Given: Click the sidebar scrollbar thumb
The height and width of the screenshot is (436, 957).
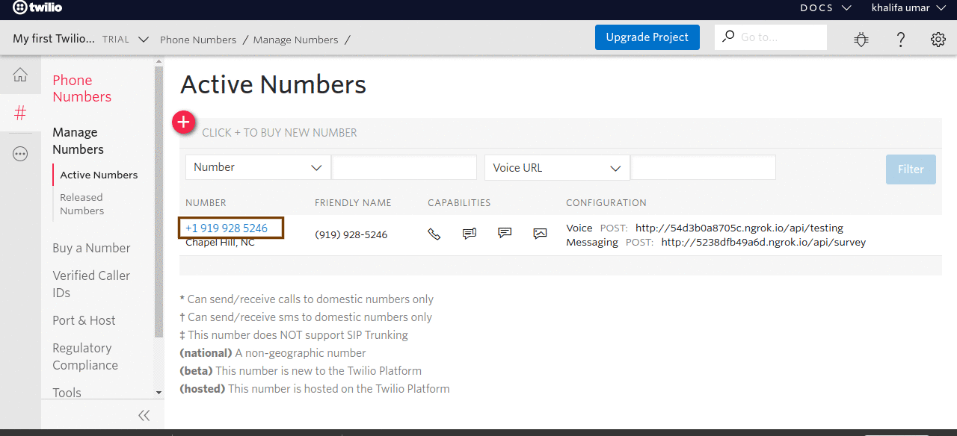Looking at the screenshot, I should tap(159, 202).
